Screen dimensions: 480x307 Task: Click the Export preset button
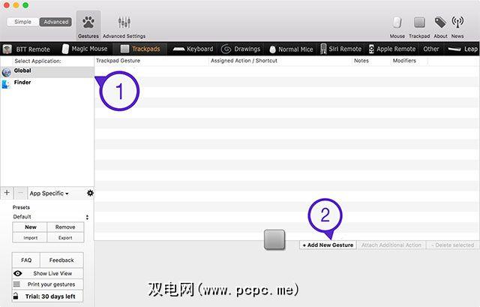pyautogui.click(x=65, y=238)
